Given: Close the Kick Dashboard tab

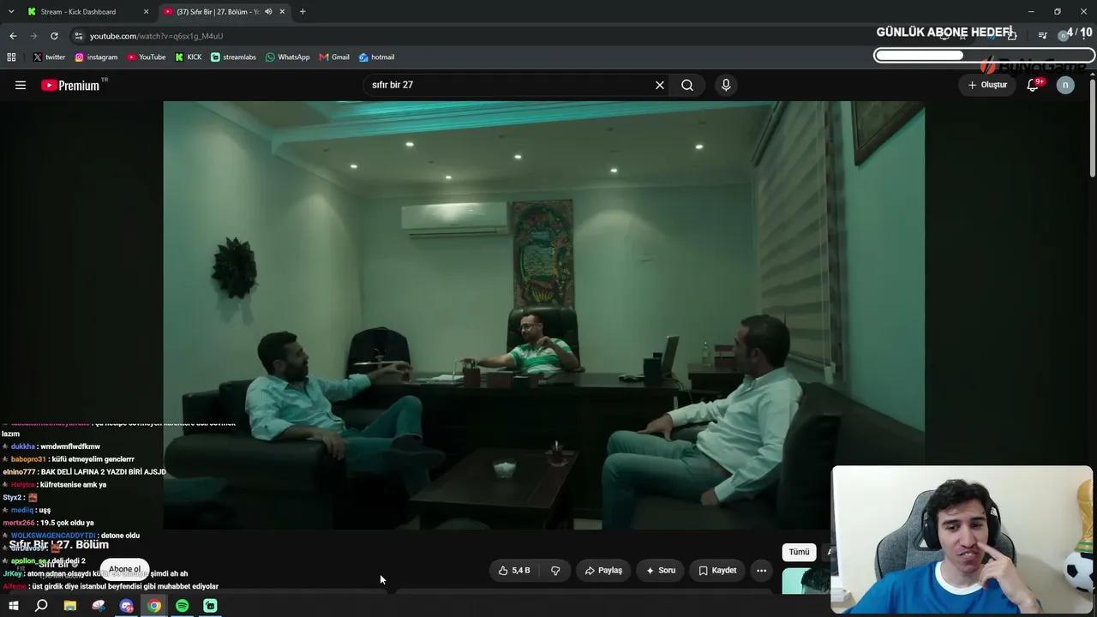Looking at the screenshot, I should (146, 12).
